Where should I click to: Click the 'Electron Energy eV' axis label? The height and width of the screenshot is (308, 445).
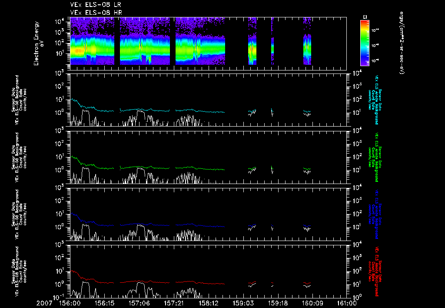click(38, 44)
